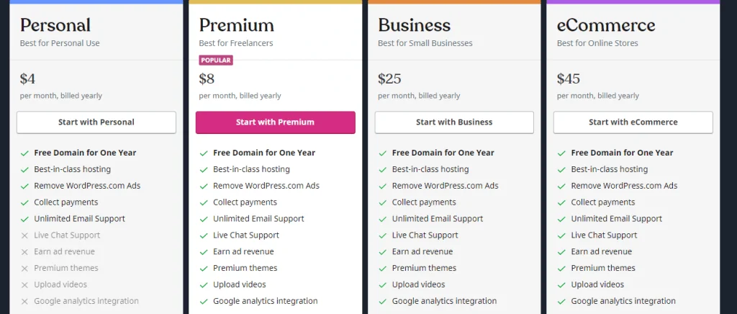Click checkmark beside Business Earn ad revenue
Screen dimensions: 737x314
383,252
